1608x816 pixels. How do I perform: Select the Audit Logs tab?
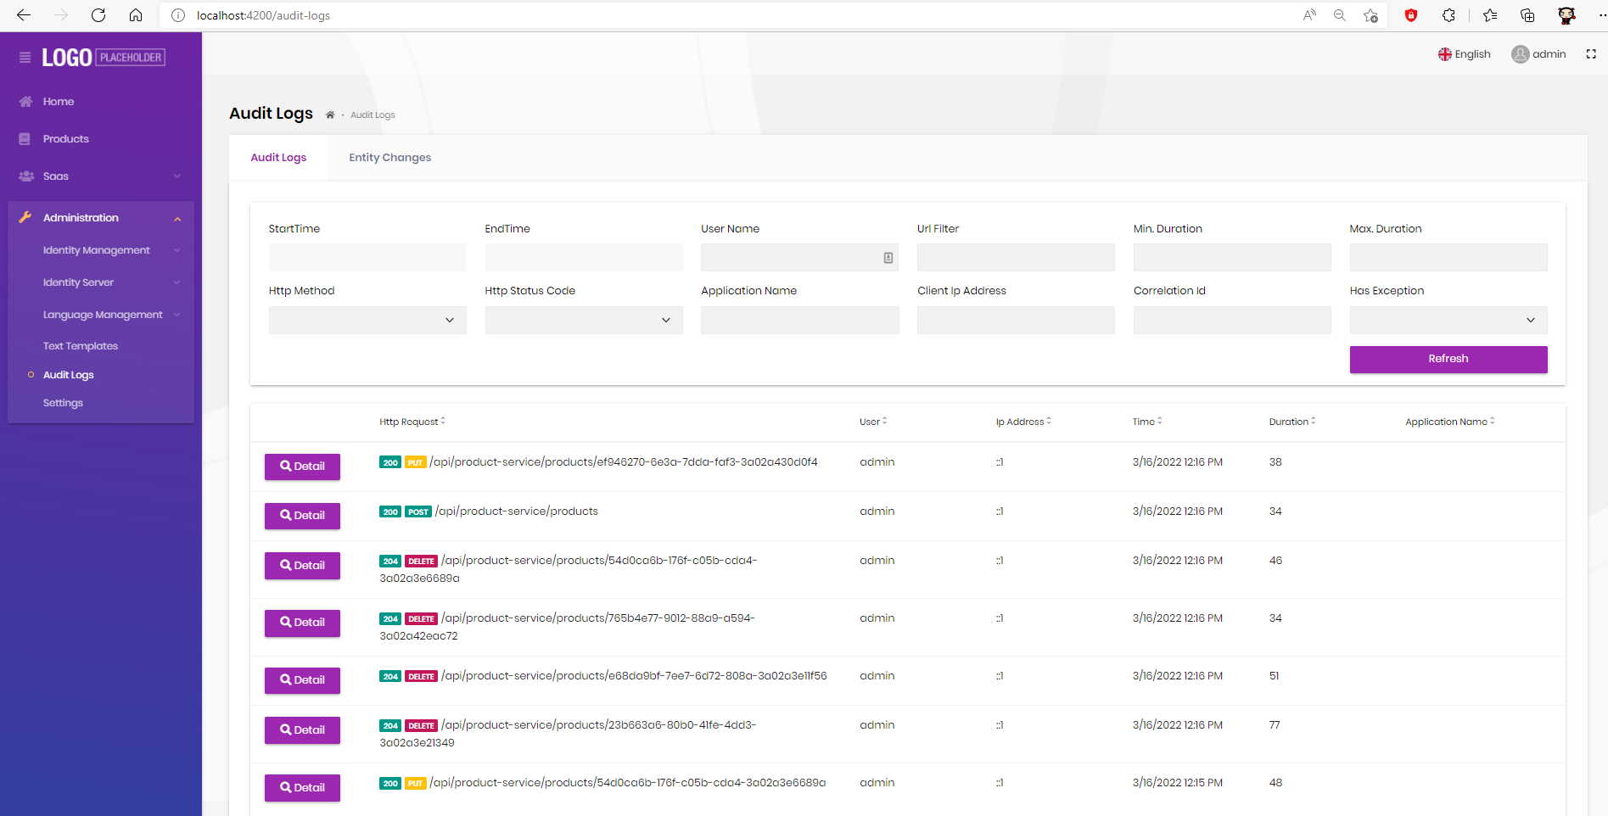(277, 157)
